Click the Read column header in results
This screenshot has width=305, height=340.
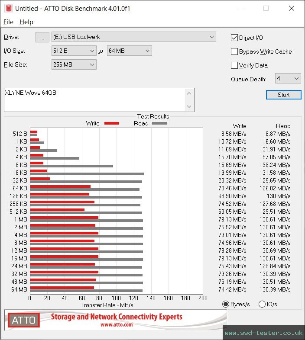pos(283,126)
